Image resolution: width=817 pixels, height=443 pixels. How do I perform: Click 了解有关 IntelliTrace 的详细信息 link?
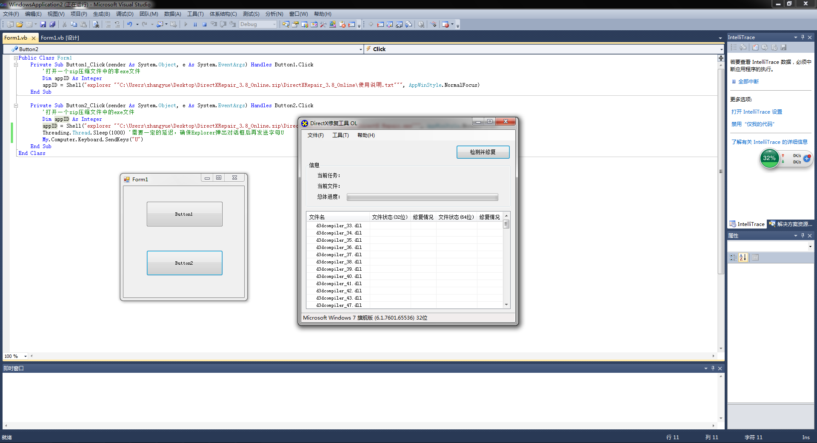pos(769,142)
